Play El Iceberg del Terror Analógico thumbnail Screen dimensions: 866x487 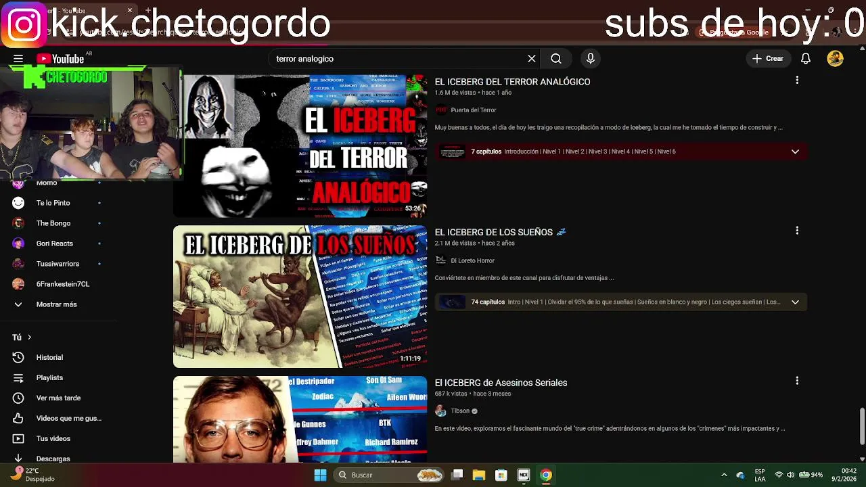click(300, 145)
